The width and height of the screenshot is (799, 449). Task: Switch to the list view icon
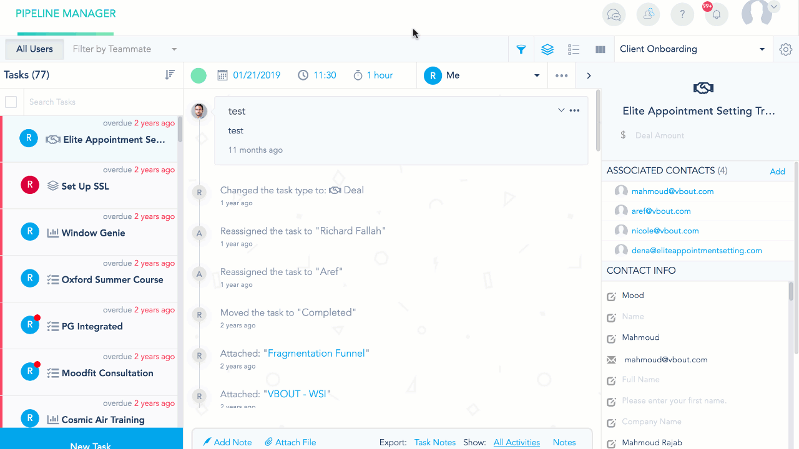[x=574, y=49]
